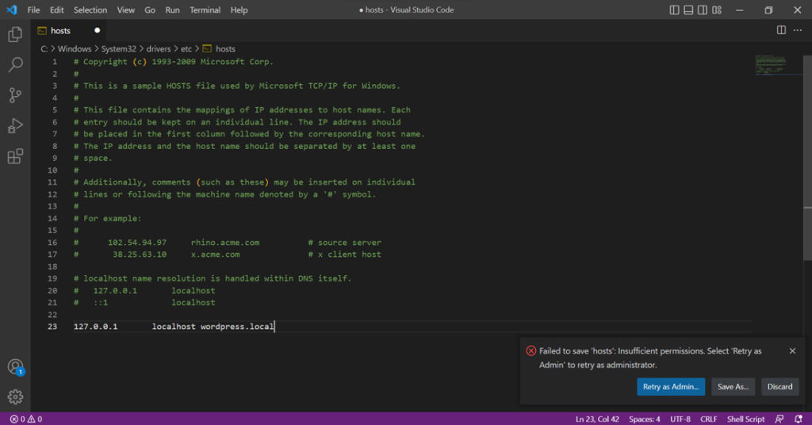
Task: Open the Explorer view in activity bar
Action: click(x=15, y=35)
